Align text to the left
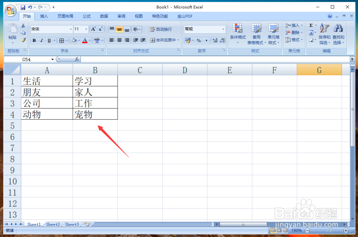 point(112,40)
